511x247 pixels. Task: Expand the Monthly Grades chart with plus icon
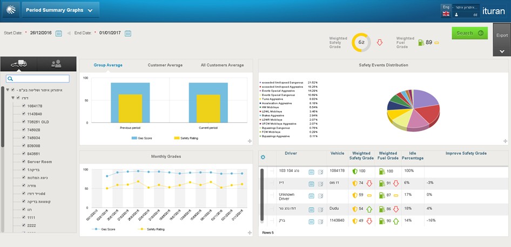pyautogui.click(x=249, y=232)
